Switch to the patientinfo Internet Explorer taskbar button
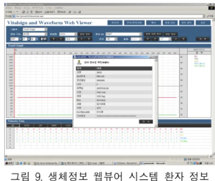The image size is (215, 181). point(154,163)
